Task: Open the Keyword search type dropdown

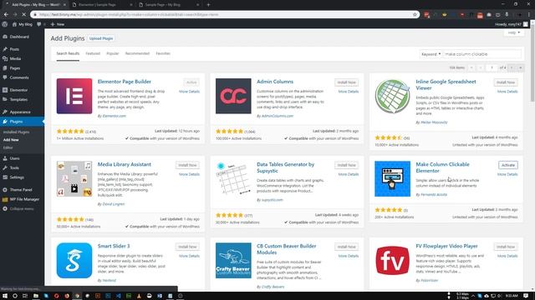Action: point(431,54)
